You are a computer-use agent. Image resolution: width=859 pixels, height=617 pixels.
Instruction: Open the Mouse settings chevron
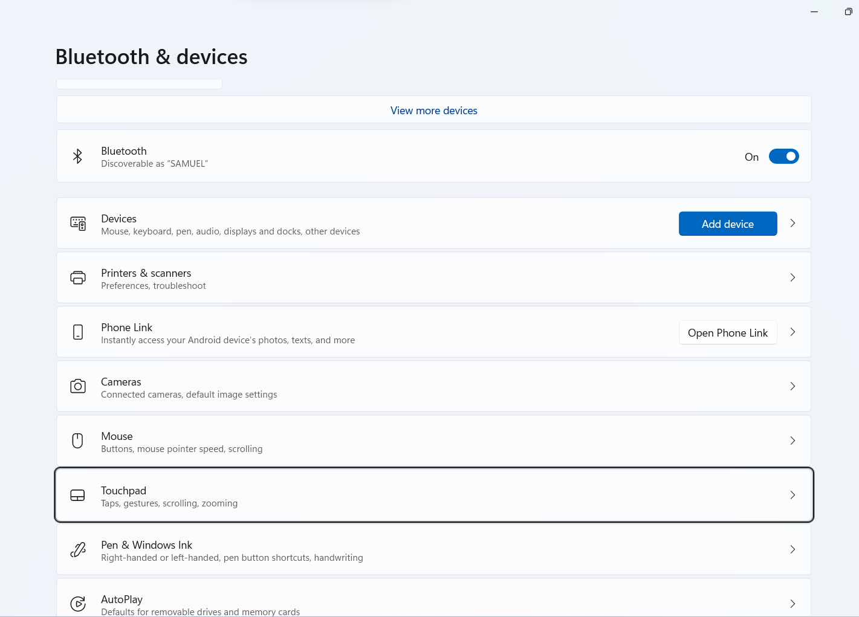pyautogui.click(x=793, y=441)
